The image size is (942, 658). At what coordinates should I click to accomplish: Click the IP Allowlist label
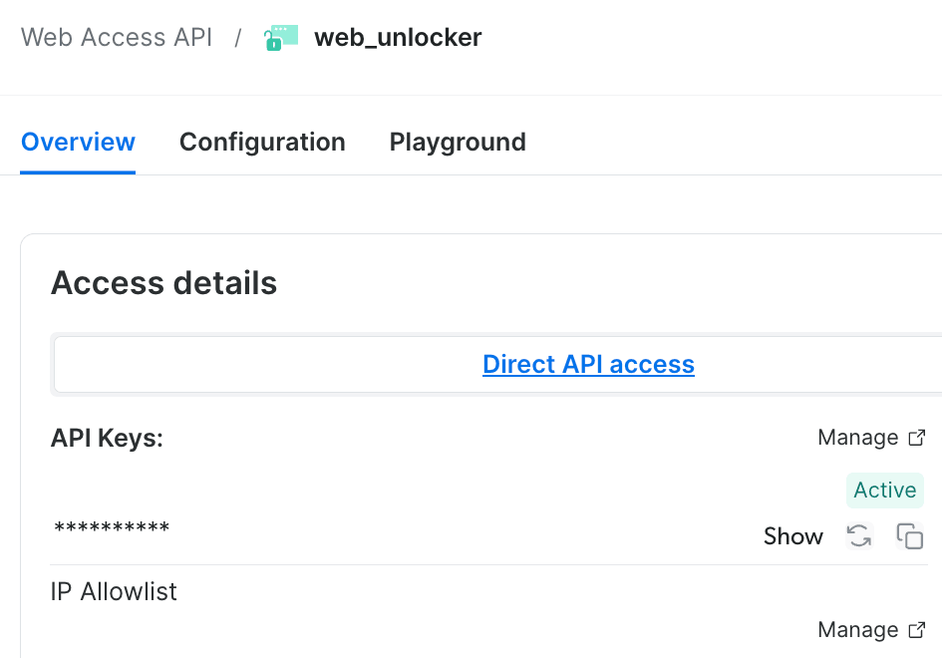[114, 591]
